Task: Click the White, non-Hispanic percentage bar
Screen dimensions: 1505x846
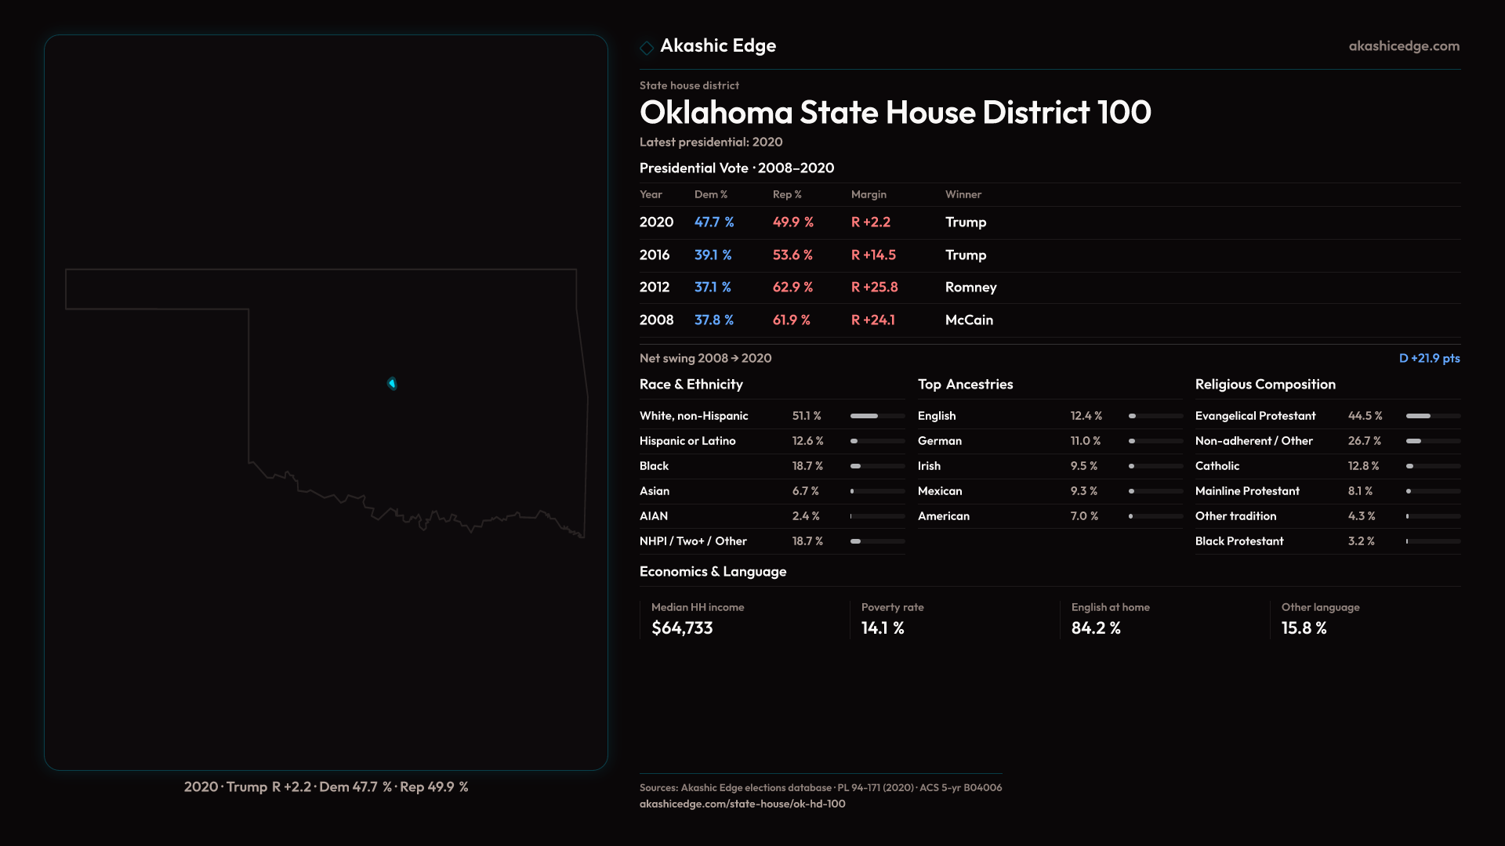Action: point(876,416)
